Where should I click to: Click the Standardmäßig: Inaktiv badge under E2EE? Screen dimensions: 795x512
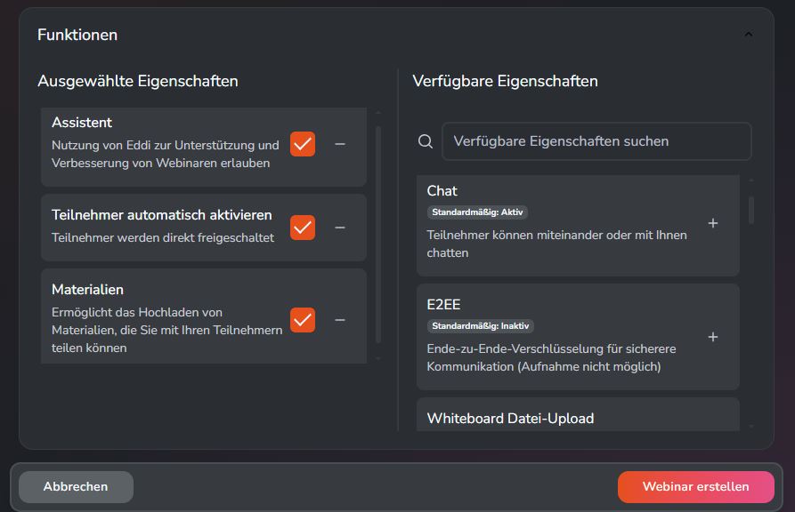[x=480, y=325]
